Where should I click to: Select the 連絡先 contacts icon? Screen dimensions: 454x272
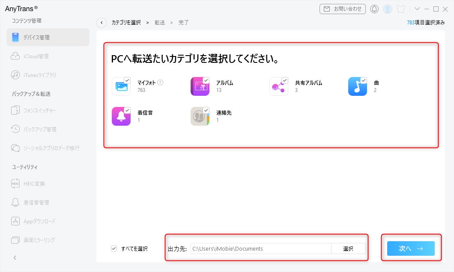[x=200, y=116]
